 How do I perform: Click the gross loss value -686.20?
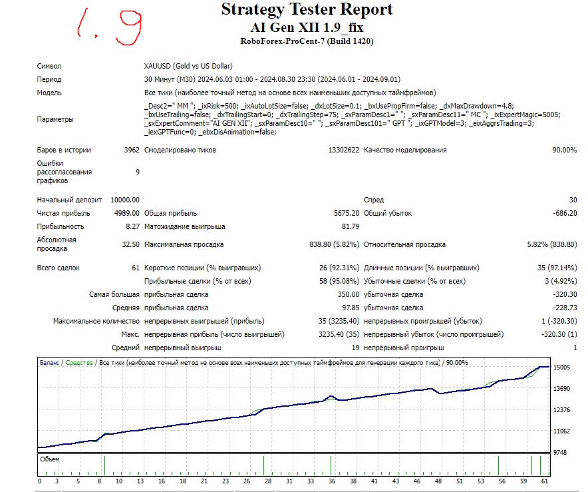[565, 213]
